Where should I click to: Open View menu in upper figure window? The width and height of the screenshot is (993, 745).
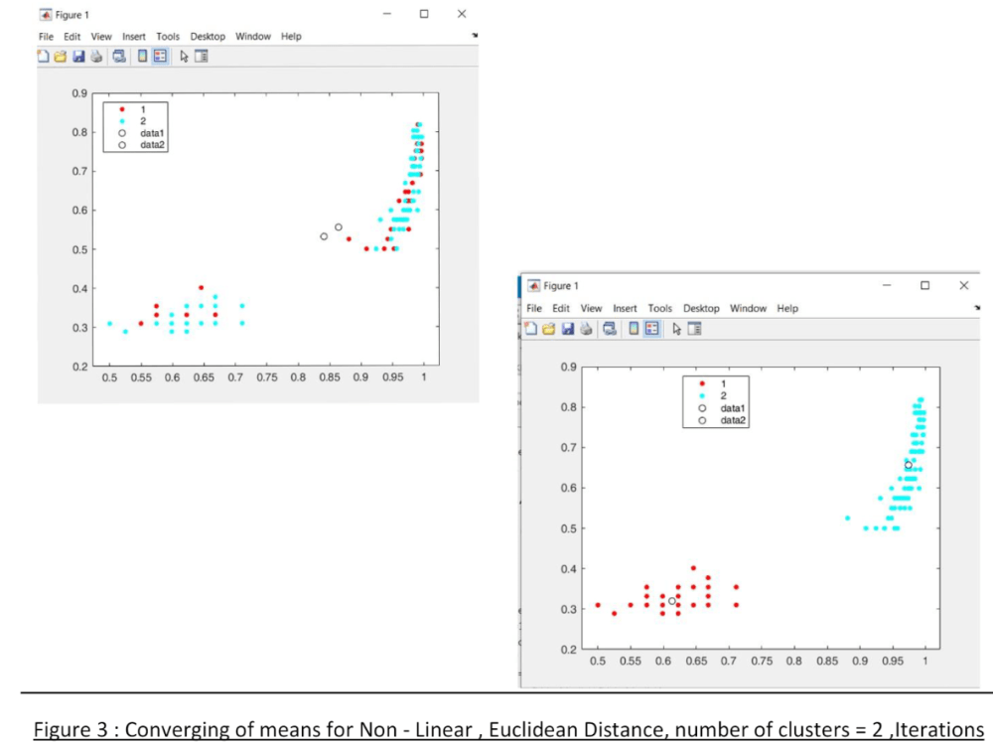(101, 37)
